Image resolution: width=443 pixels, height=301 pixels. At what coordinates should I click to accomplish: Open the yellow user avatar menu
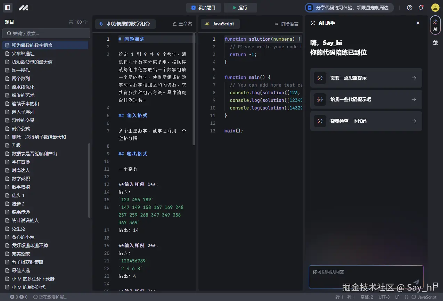coord(435,7)
